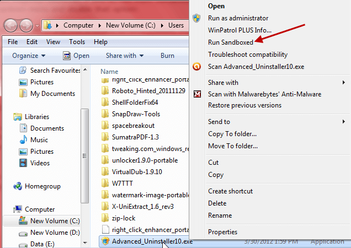Click the arrow before Computer in breadcrumb

tap(57, 25)
